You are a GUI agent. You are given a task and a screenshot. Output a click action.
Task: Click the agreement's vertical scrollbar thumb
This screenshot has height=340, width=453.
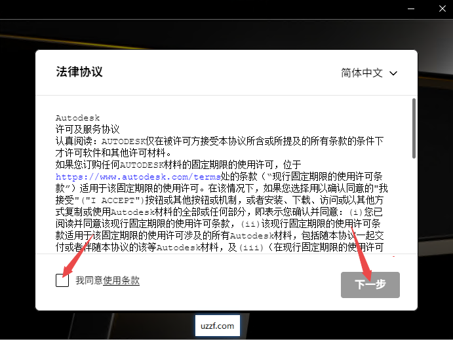[x=413, y=128]
